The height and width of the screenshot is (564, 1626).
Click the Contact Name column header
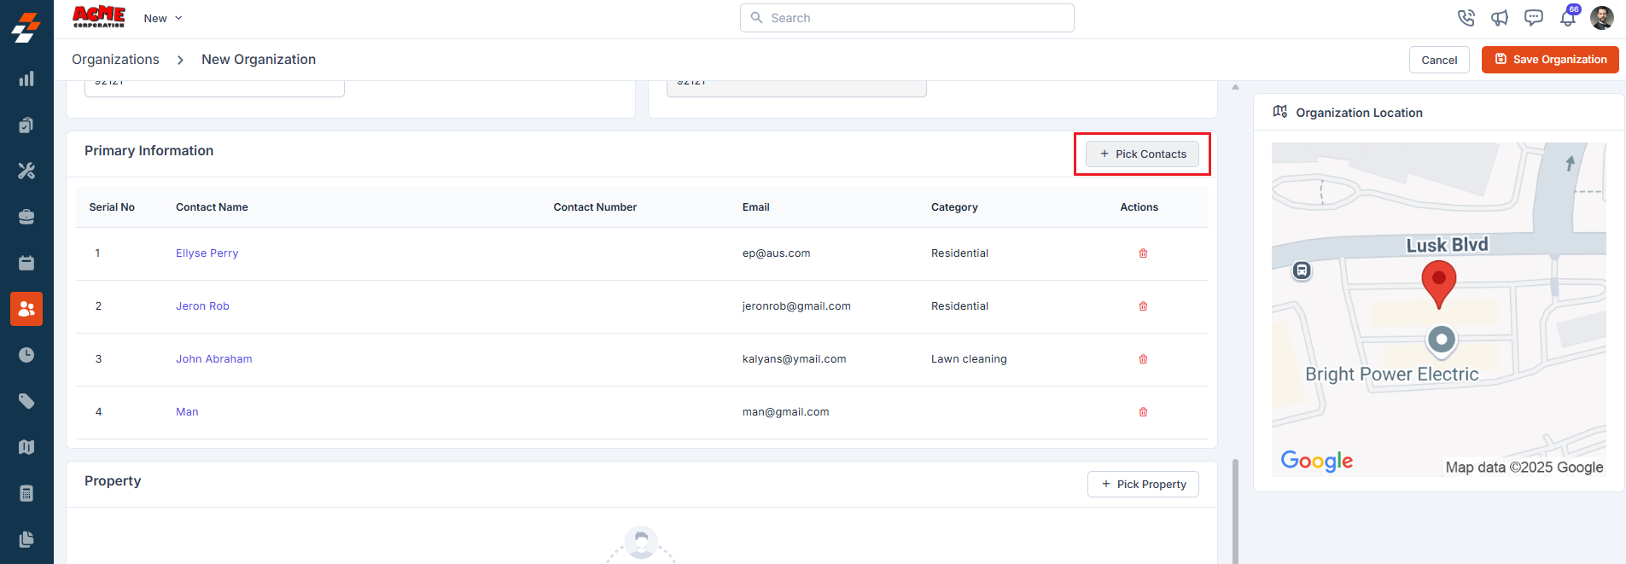212,207
